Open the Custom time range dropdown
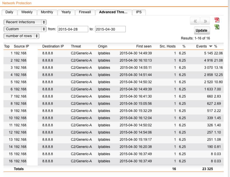The image size is (230, 177). tap(25, 29)
